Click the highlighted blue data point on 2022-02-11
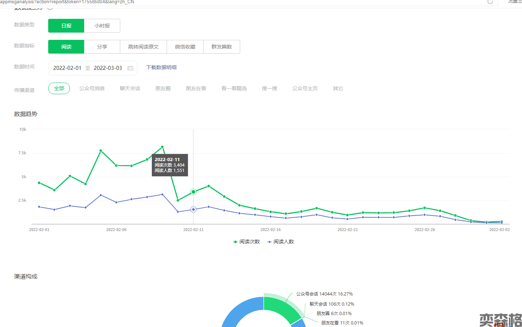 pos(193,209)
